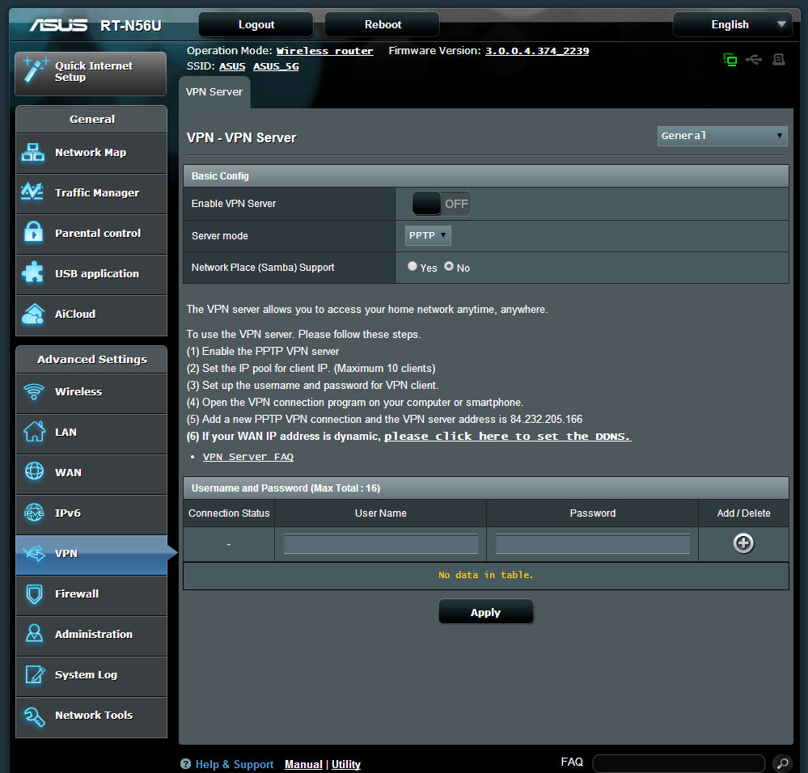Viewport: 808px width, 773px height.
Task: Click the plus icon to add VPN user
Action: (743, 543)
